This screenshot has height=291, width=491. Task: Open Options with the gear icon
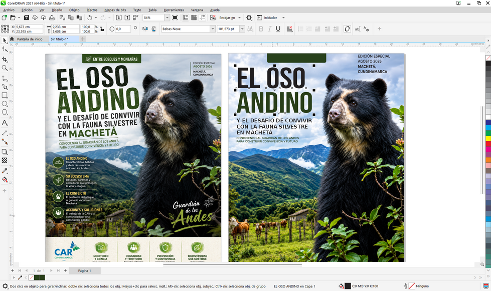[249, 18]
